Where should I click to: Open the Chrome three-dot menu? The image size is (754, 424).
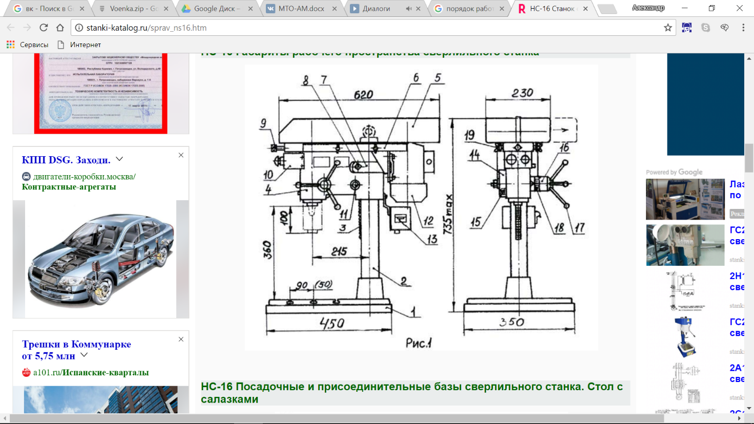pyautogui.click(x=743, y=28)
